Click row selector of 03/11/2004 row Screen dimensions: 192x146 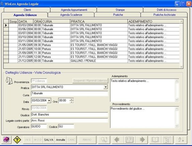point(6,41)
